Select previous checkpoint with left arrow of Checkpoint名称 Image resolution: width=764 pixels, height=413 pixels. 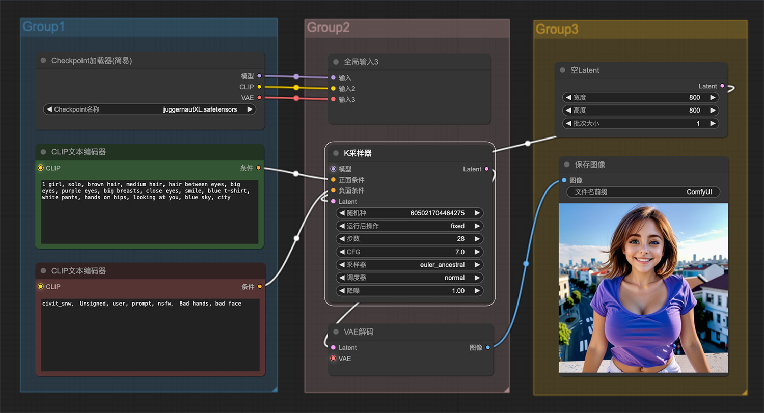tap(49, 109)
